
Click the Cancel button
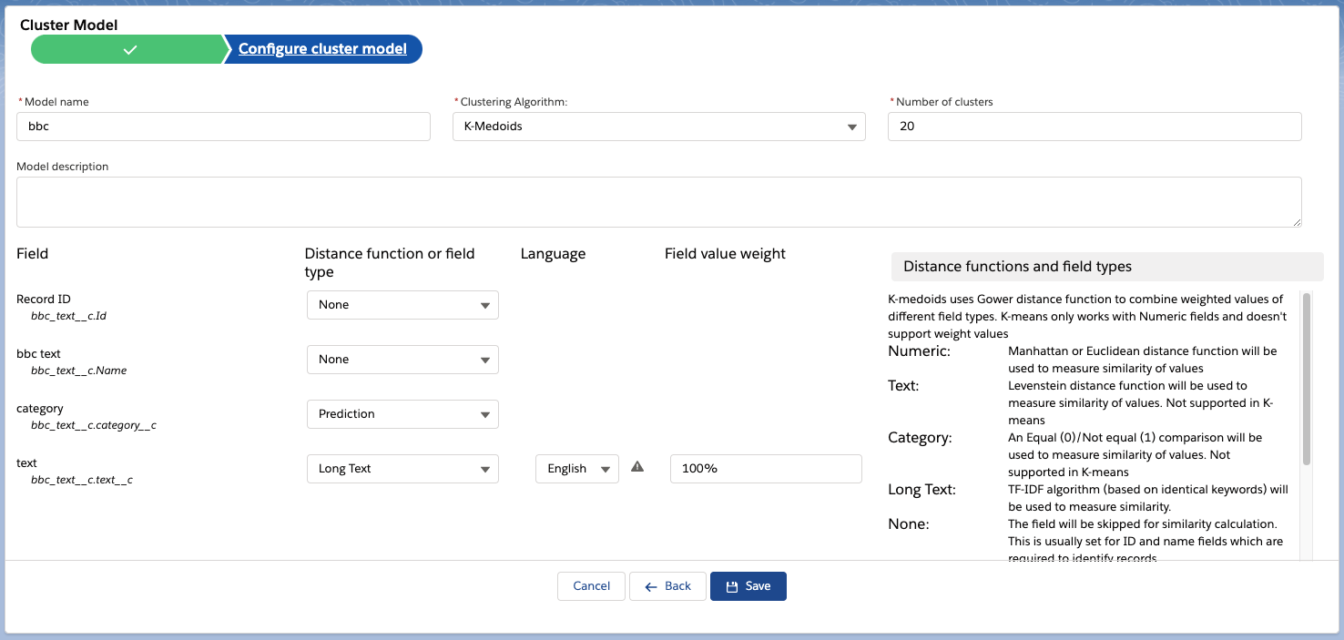pyautogui.click(x=591, y=586)
